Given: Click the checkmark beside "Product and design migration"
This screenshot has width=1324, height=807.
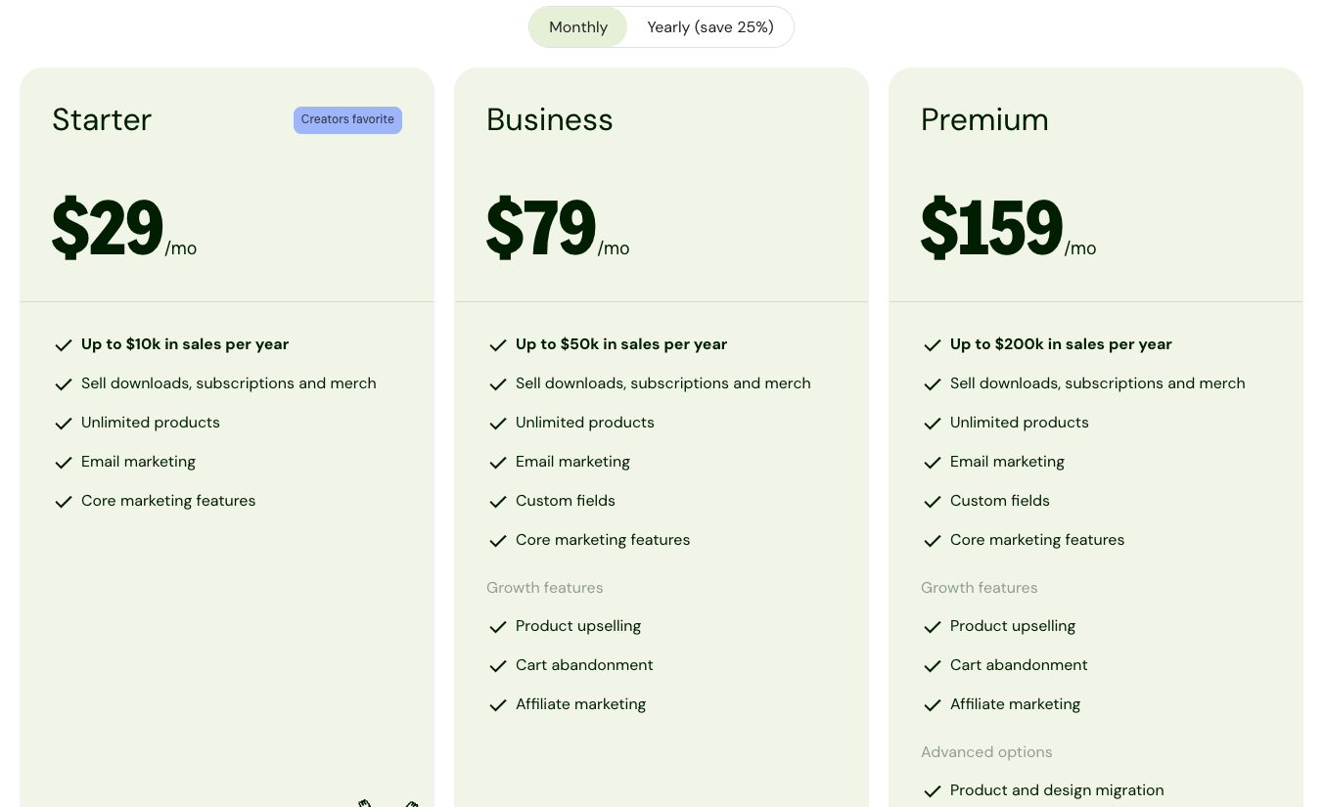Looking at the screenshot, I should [x=933, y=791].
